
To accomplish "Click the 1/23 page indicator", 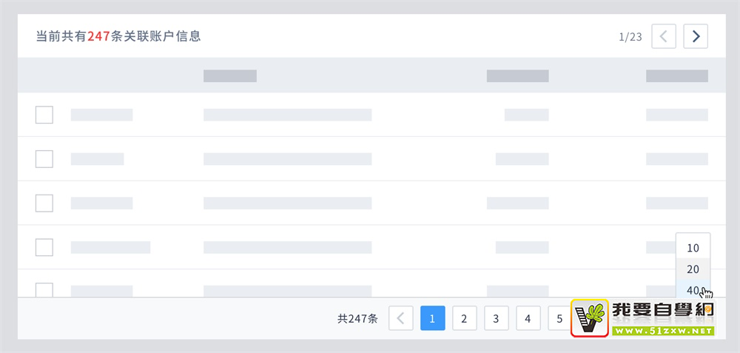I will [x=630, y=37].
